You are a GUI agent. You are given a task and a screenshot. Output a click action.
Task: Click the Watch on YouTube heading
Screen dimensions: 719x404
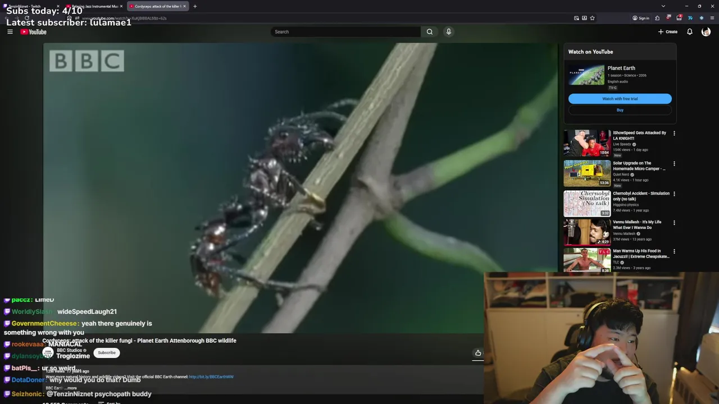pos(590,52)
